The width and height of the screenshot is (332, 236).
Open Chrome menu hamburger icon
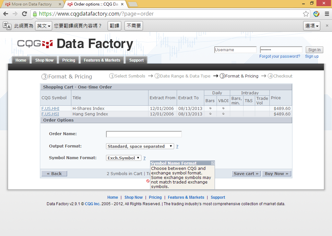327,14
